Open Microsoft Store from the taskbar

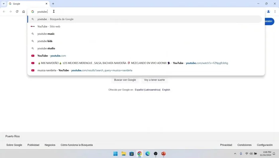tap(131, 154)
